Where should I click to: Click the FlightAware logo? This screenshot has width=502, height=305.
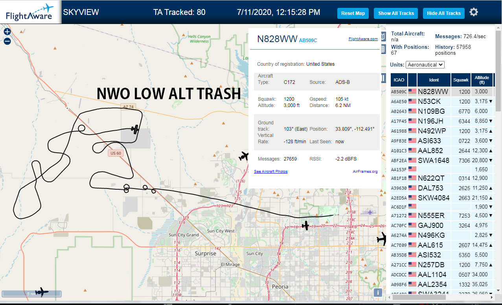click(29, 12)
